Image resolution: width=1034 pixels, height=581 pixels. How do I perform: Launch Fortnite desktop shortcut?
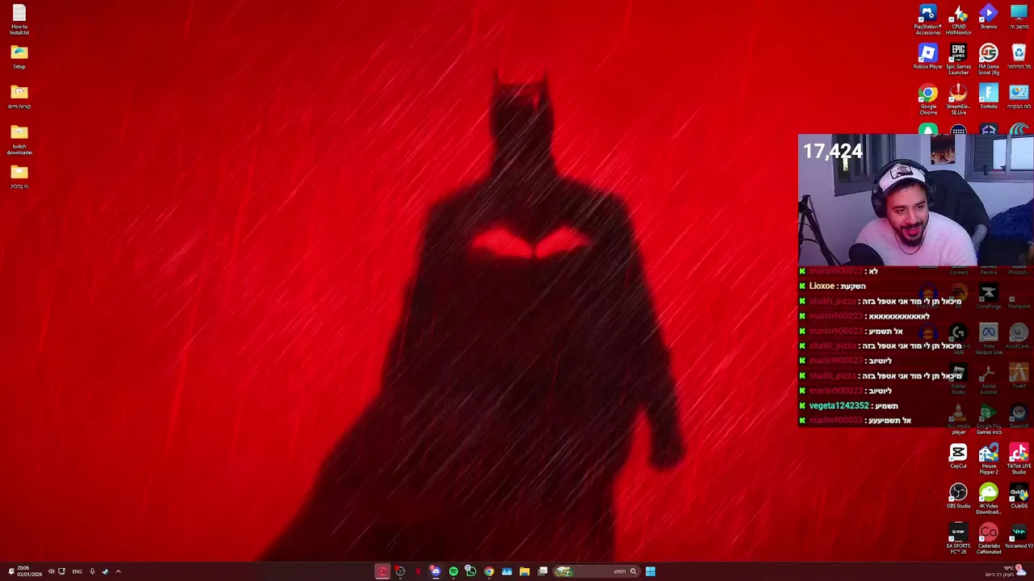tap(989, 97)
